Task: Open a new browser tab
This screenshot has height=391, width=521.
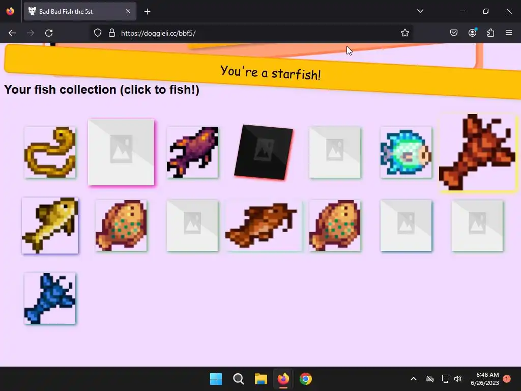Action: (x=147, y=12)
